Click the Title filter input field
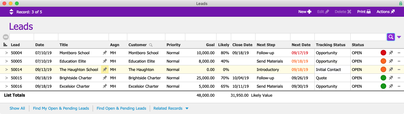This screenshot has width=404, height=114. coord(83,37)
